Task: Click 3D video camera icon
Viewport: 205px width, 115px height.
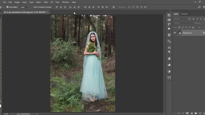Action: pos(145,7)
